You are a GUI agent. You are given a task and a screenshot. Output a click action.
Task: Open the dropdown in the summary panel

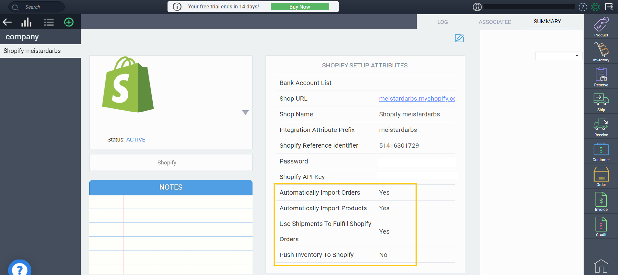(x=559, y=56)
